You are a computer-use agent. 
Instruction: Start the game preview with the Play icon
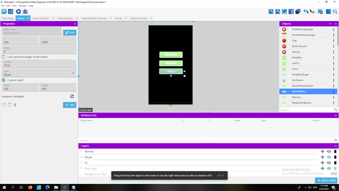tap(18, 11)
